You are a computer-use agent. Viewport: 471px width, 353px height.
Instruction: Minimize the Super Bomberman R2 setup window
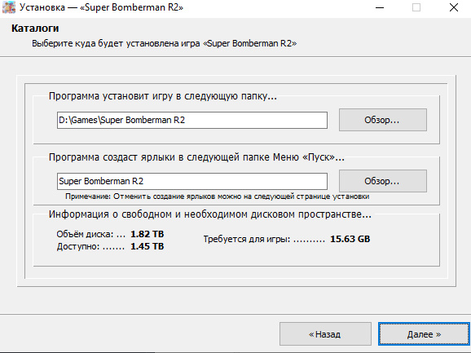point(380,7)
